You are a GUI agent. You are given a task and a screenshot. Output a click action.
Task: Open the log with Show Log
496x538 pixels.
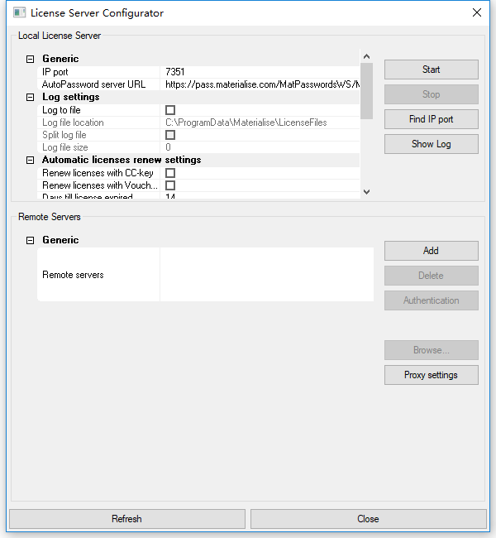point(432,144)
